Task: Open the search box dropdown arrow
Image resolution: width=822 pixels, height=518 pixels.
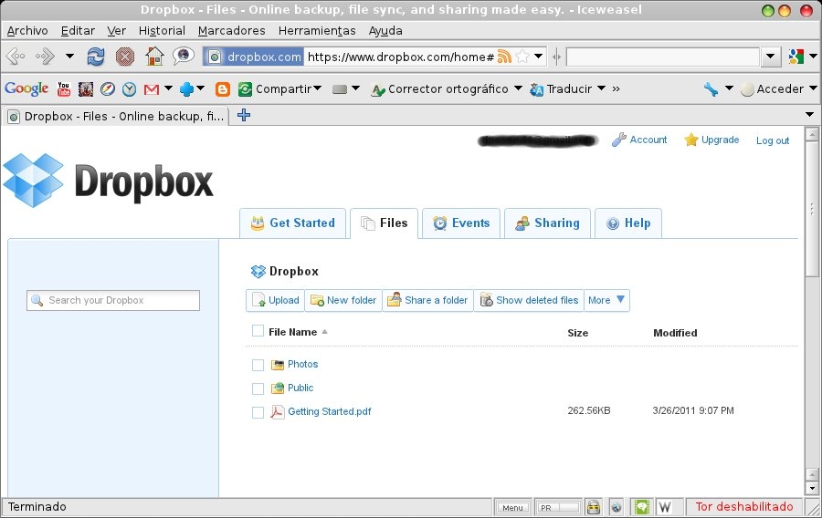Action: coord(771,57)
